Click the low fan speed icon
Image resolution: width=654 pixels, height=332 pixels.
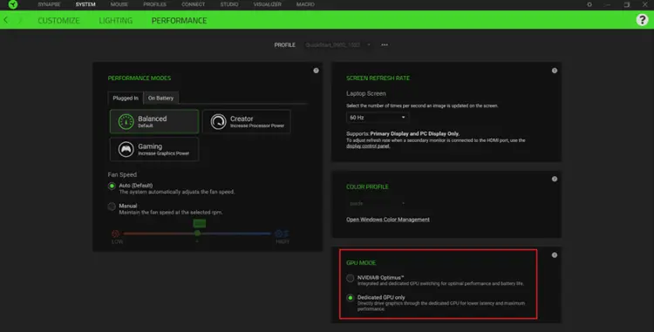pyautogui.click(x=115, y=234)
